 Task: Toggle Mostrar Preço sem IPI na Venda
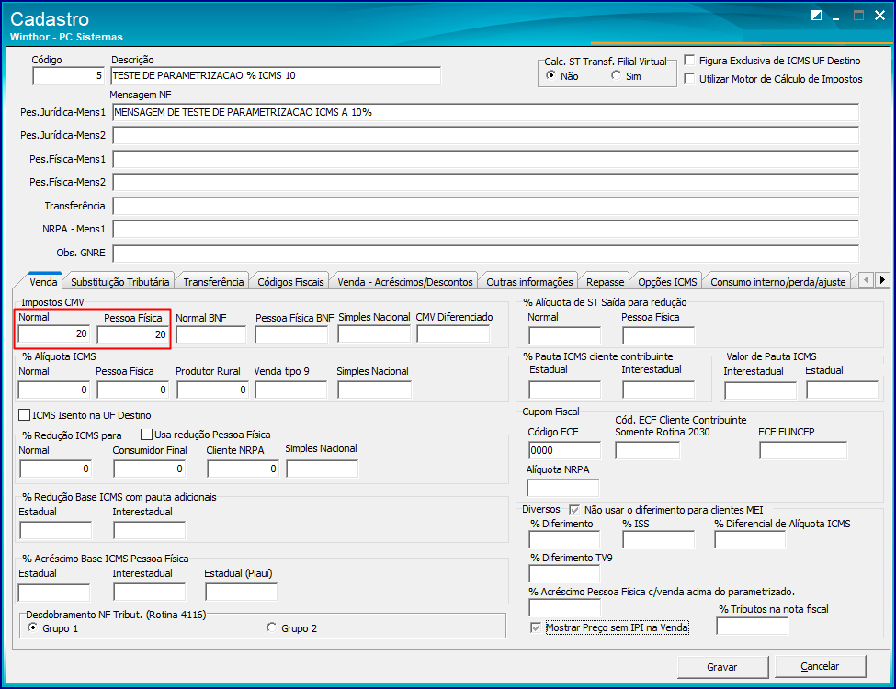pyautogui.click(x=536, y=627)
